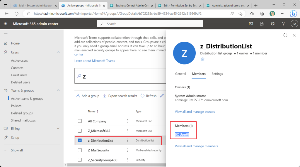Toggle Read aloud icon in address bar
The height and width of the screenshot is (167, 300).
(232, 14)
